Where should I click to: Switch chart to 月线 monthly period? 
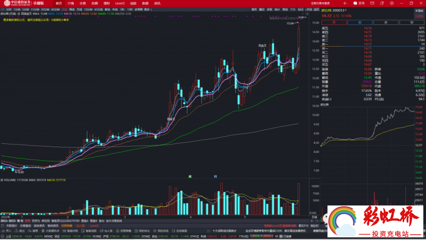79,10
